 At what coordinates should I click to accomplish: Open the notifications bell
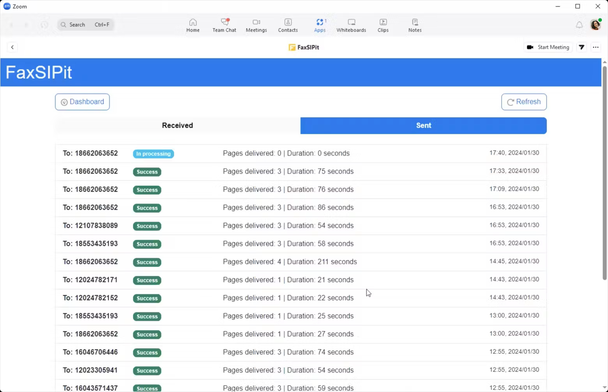[579, 25]
